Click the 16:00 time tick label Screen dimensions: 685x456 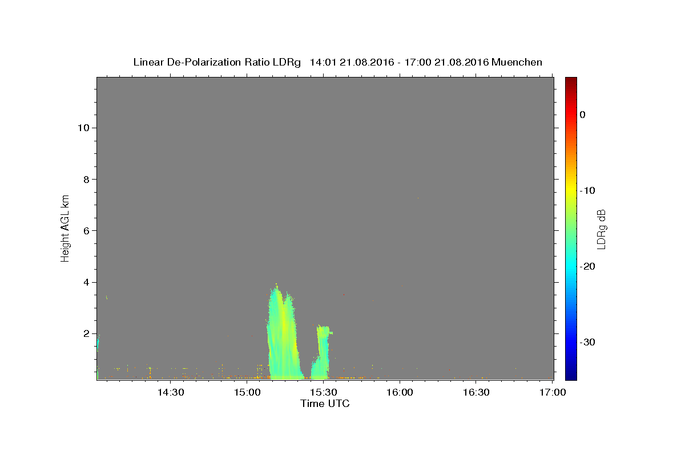click(400, 392)
